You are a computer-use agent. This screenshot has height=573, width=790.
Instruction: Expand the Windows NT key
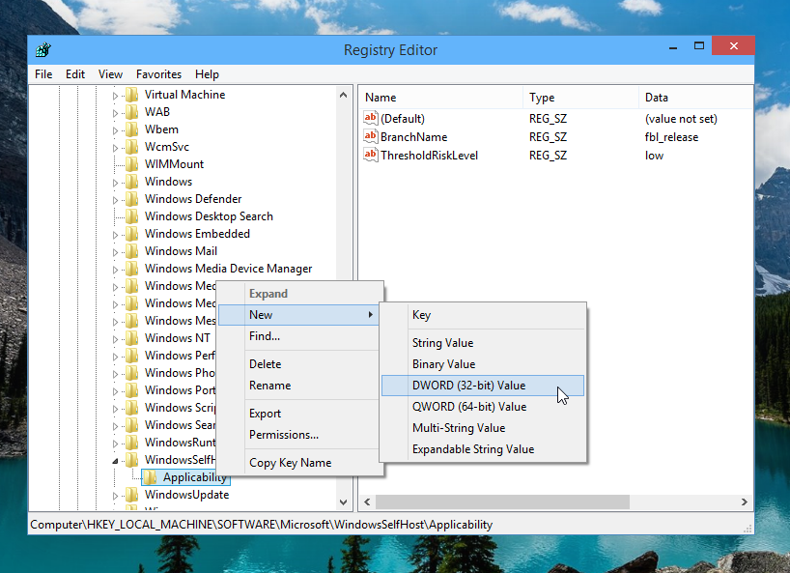(115, 339)
